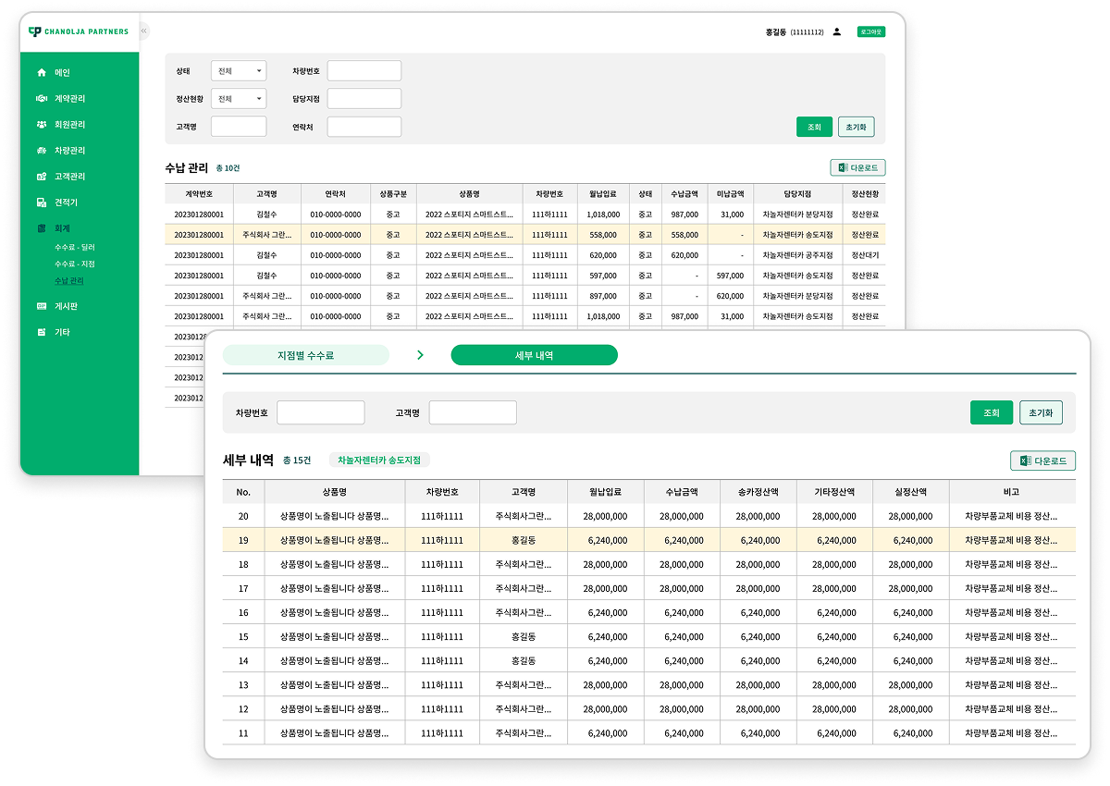Click 초기화 button in 세부 내역 panel
The width and height of the screenshot is (1110, 786).
tap(1042, 412)
